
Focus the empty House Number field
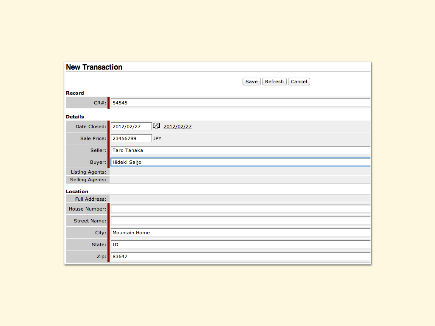[x=240, y=209]
